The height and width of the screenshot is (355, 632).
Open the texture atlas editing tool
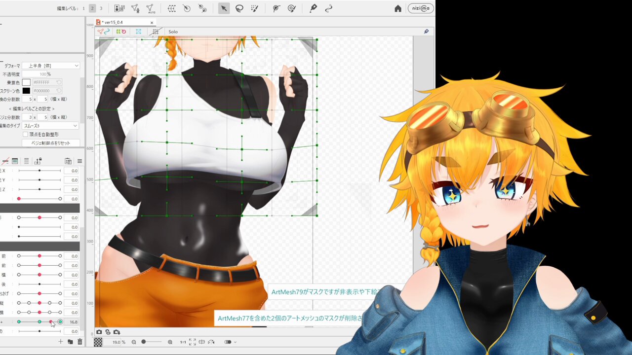pos(119,8)
